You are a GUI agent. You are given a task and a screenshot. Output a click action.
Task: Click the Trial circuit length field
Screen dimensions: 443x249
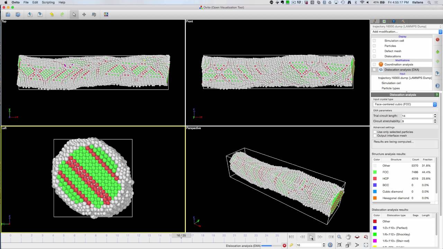pos(417,116)
